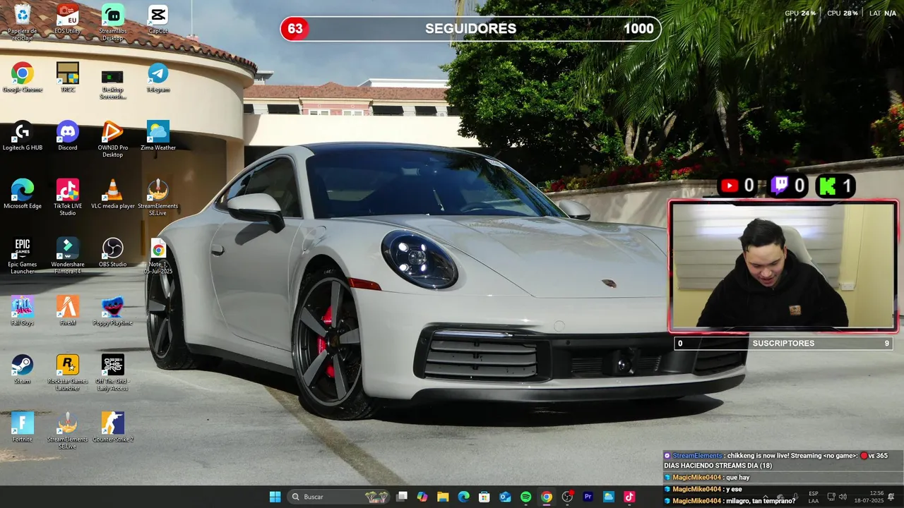This screenshot has width=904, height=508.
Task: Open the Windows Start menu
Action: pos(275,497)
